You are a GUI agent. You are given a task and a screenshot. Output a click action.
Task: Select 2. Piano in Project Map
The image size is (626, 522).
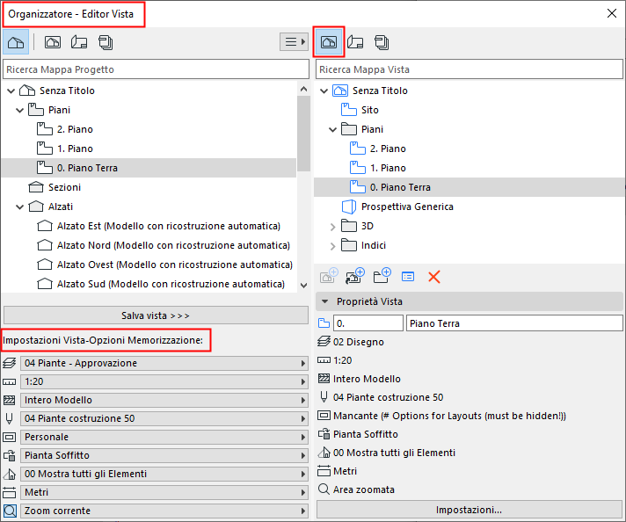click(75, 129)
